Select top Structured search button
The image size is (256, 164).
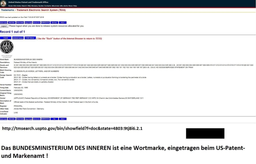click(x=20, y=23)
